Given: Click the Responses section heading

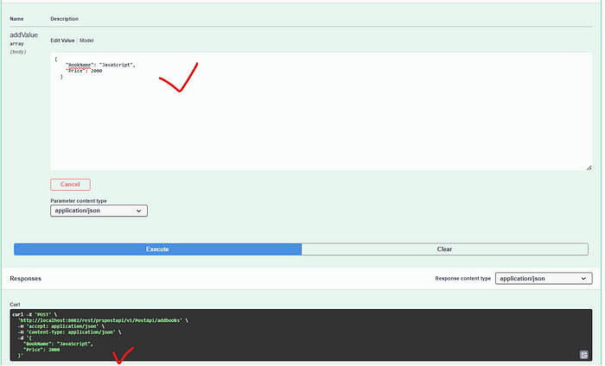Looking at the screenshot, I should click(26, 279).
